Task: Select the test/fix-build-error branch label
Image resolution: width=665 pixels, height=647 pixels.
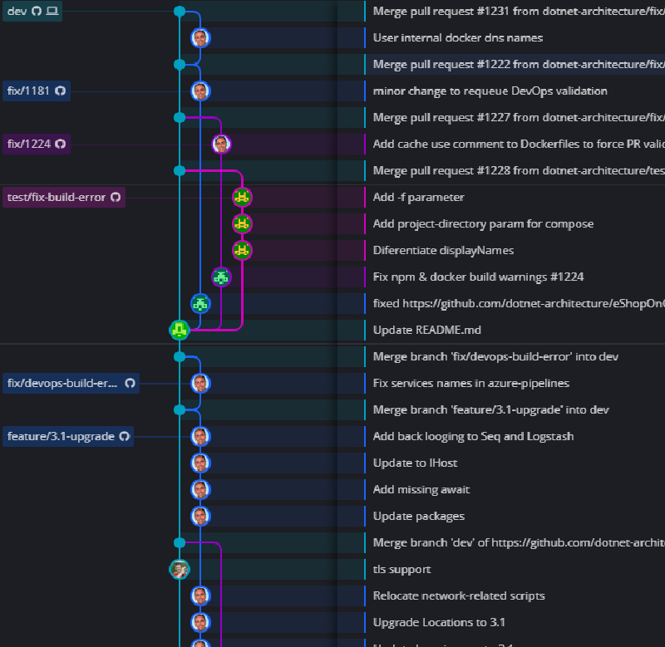Action: [57, 198]
